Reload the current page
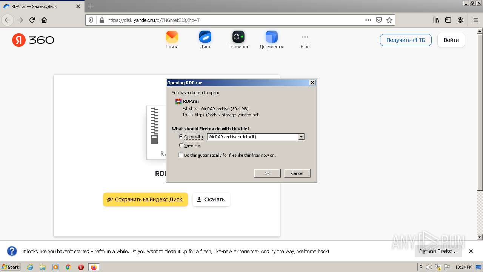 [x=32, y=20]
